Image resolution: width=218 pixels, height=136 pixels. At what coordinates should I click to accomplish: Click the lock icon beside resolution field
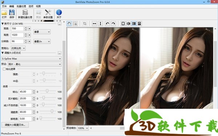(x=29, y=41)
